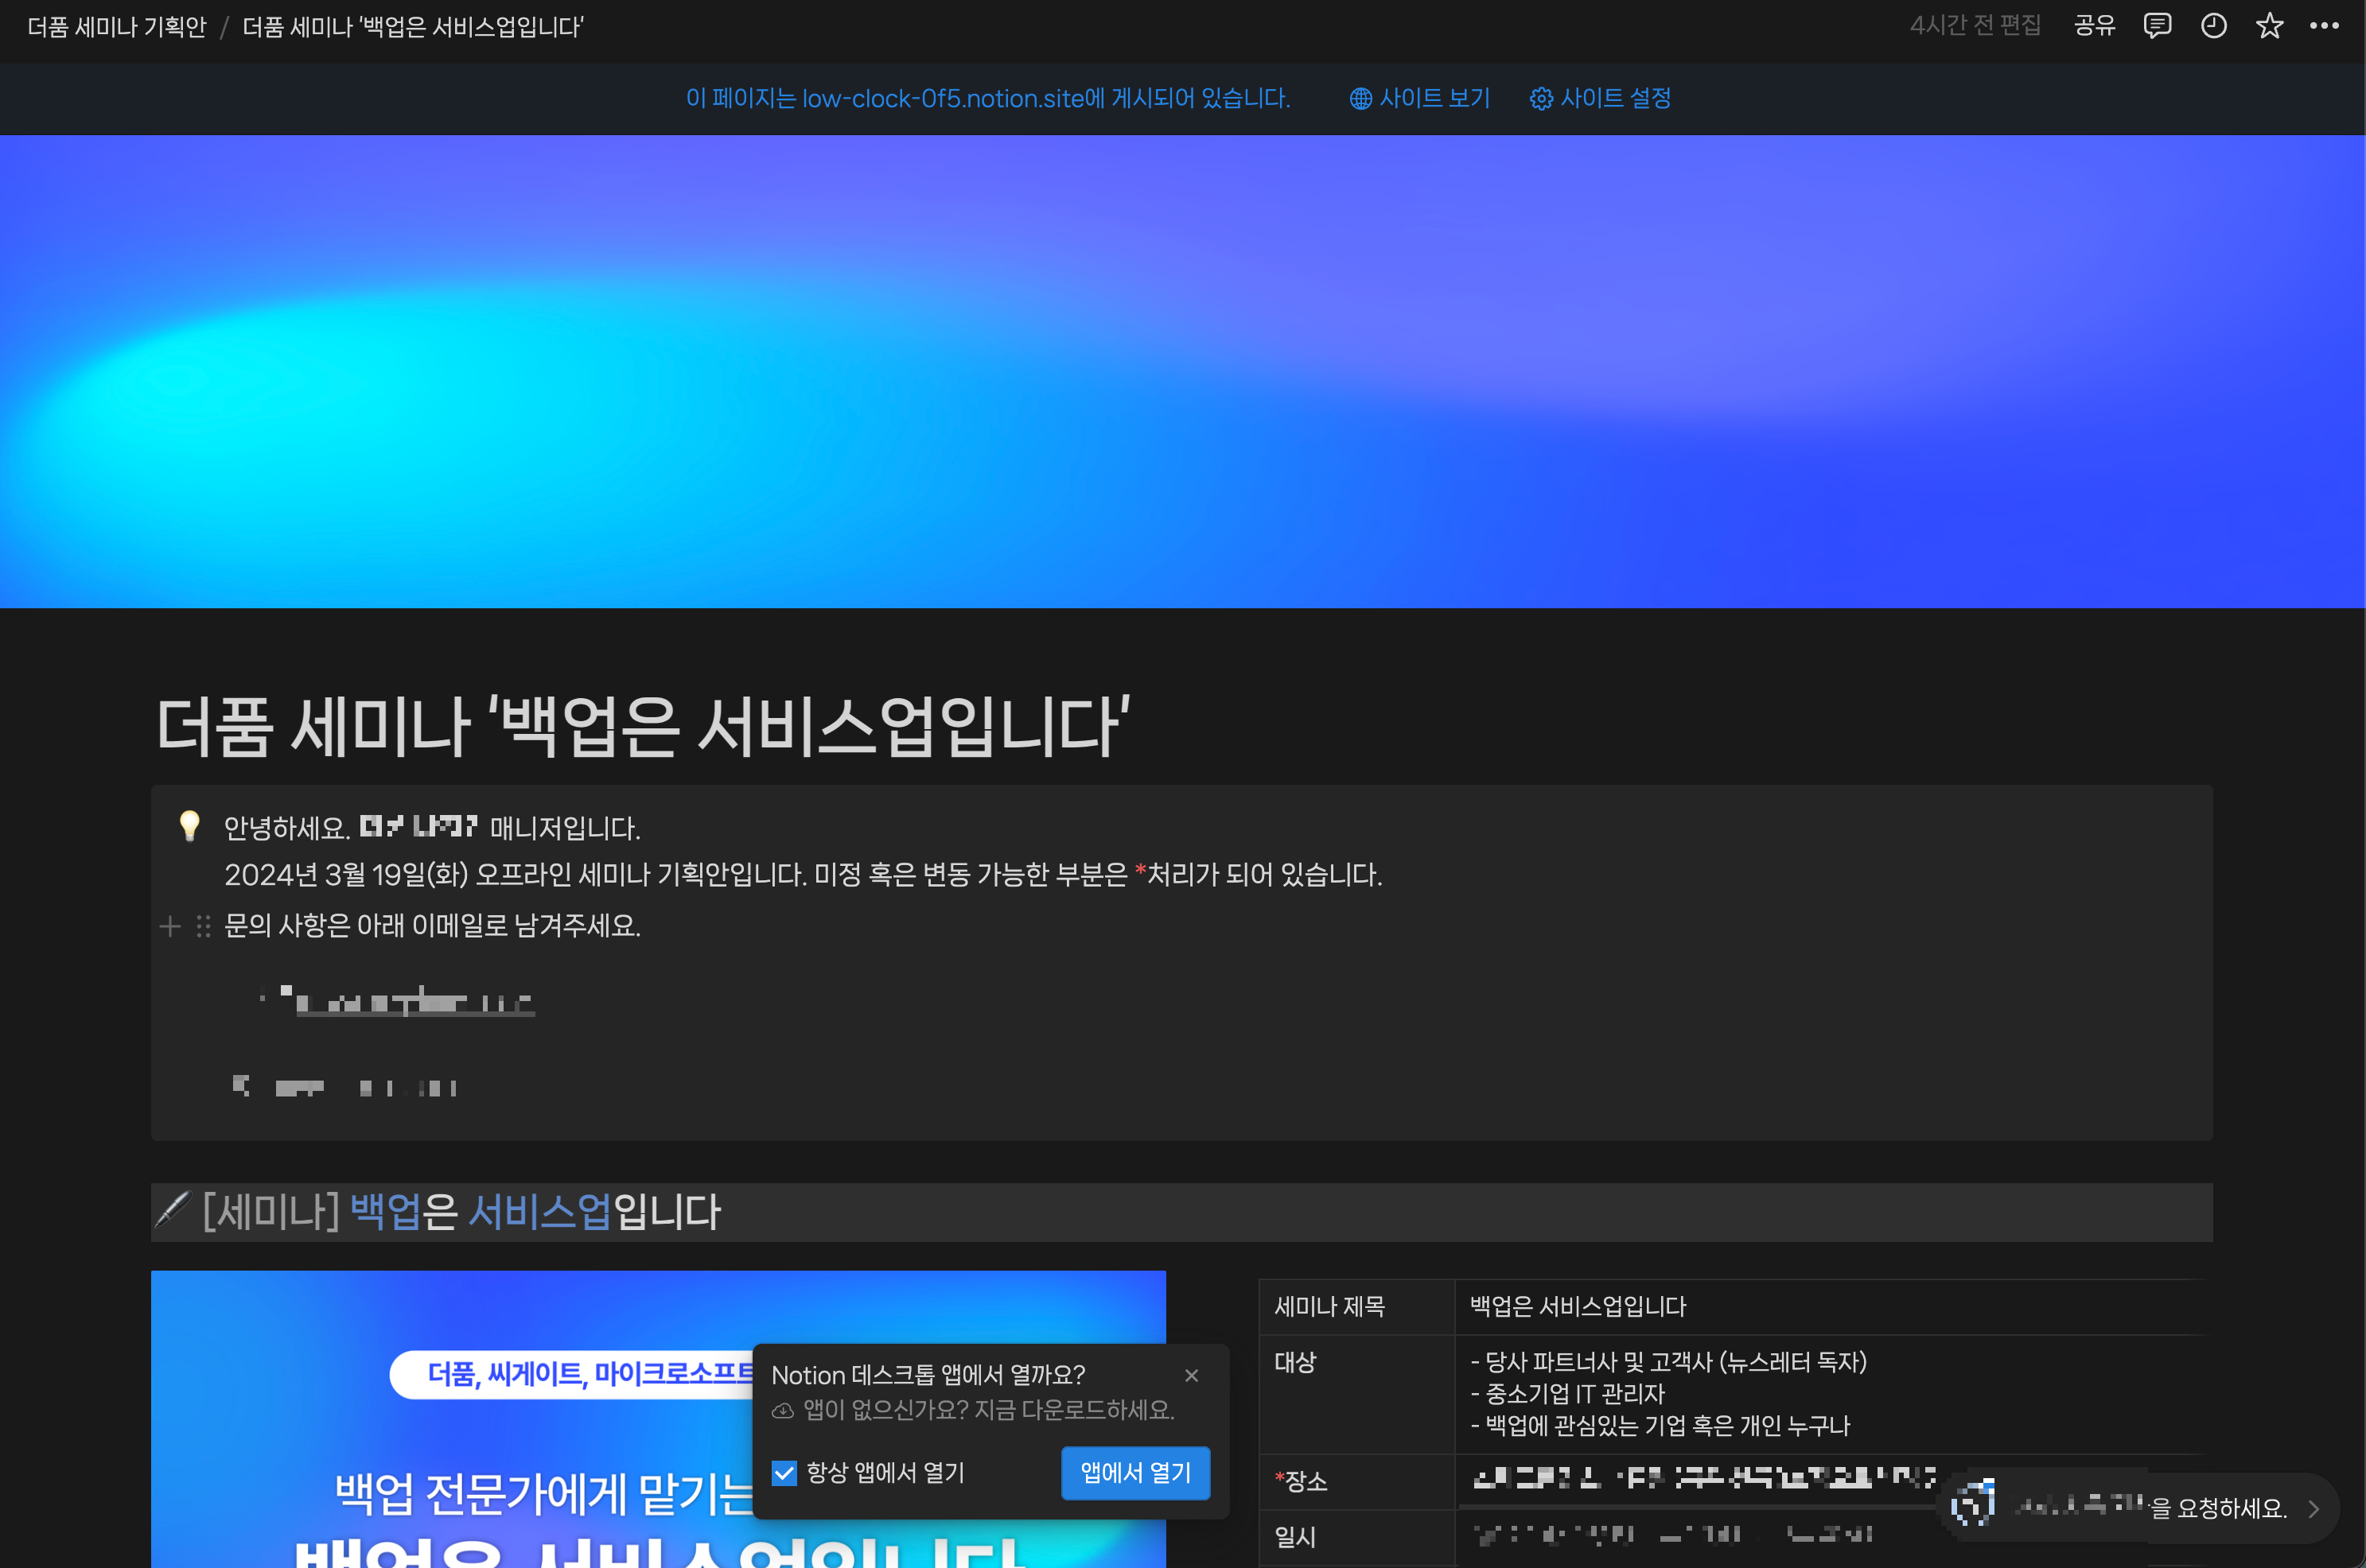The image size is (2366, 1568).
Task: Click the blue gradient cover image
Action: [x=1182, y=370]
